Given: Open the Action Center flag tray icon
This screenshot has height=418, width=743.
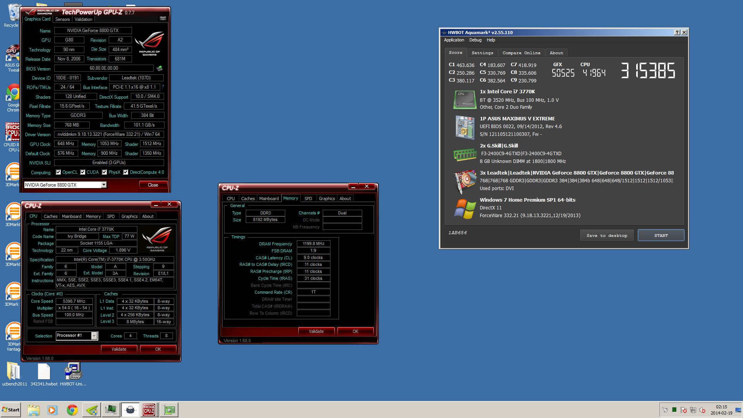Looking at the screenshot, I should tap(684, 410).
